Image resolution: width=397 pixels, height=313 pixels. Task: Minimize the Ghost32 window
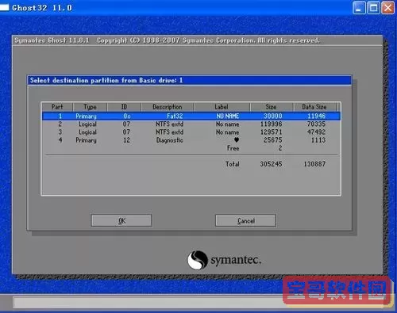pyautogui.click(x=359, y=8)
